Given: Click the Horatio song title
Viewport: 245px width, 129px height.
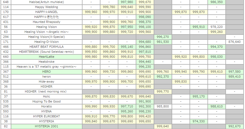Looking at the screenshot, I should click(x=47, y=106).
